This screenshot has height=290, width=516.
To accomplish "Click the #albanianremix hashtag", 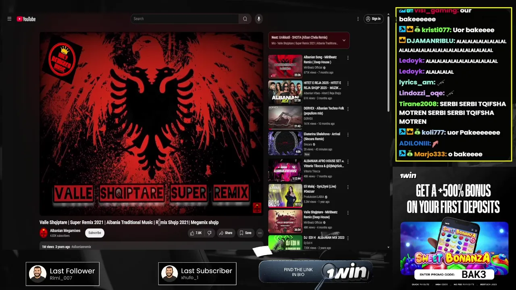I will click(x=81, y=246).
